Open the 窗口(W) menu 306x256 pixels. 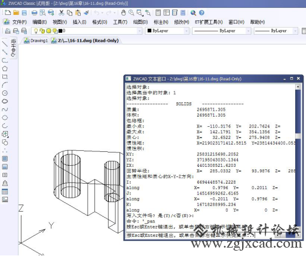(236, 22)
